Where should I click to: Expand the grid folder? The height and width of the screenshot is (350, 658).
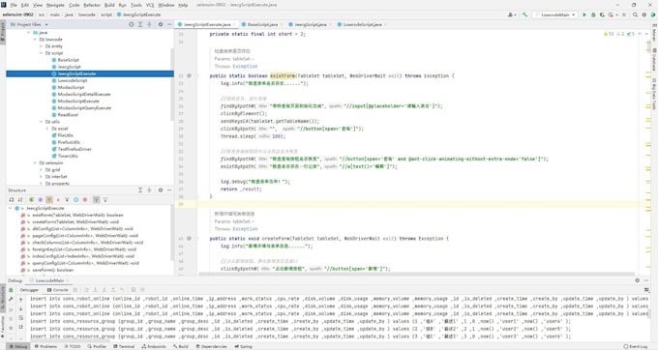pyautogui.click(x=41, y=170)
